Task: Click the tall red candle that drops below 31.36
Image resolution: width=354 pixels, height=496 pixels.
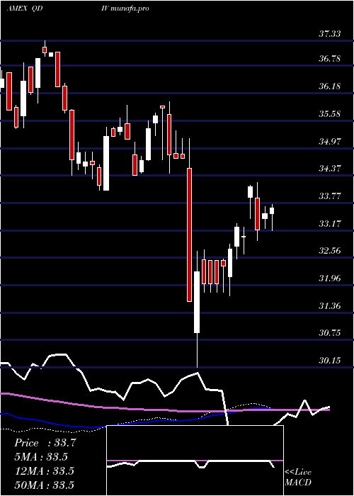Action: [x=189, y=235]
